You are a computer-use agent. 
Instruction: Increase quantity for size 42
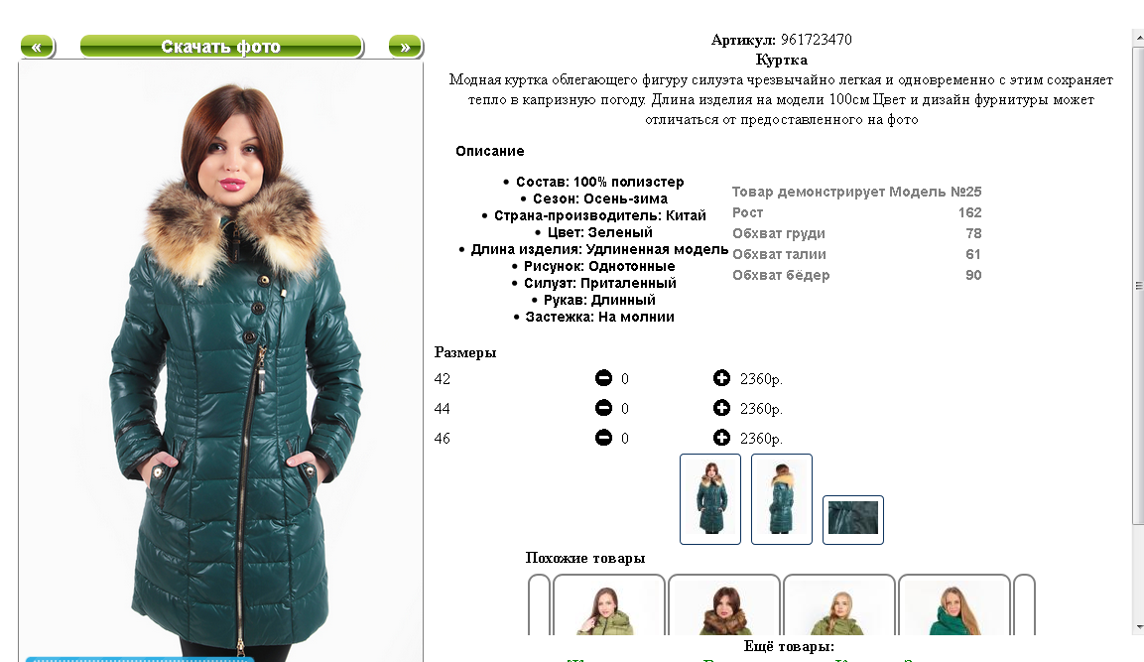click(721, 378)
